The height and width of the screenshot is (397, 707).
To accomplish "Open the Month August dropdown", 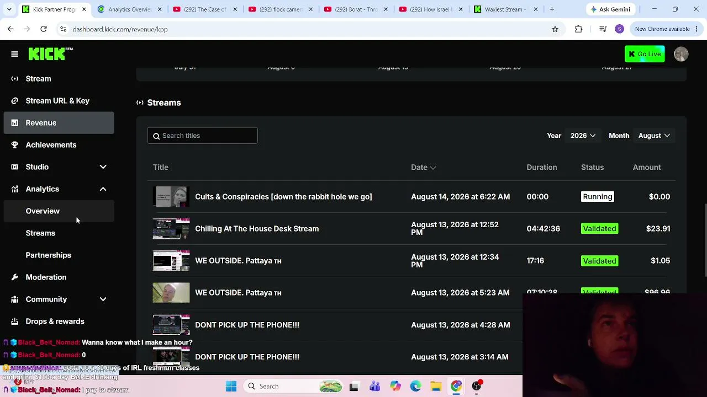I will point(654,136).
